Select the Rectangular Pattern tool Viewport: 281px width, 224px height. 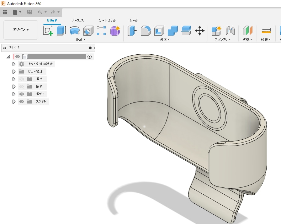[x=101, y=31]
